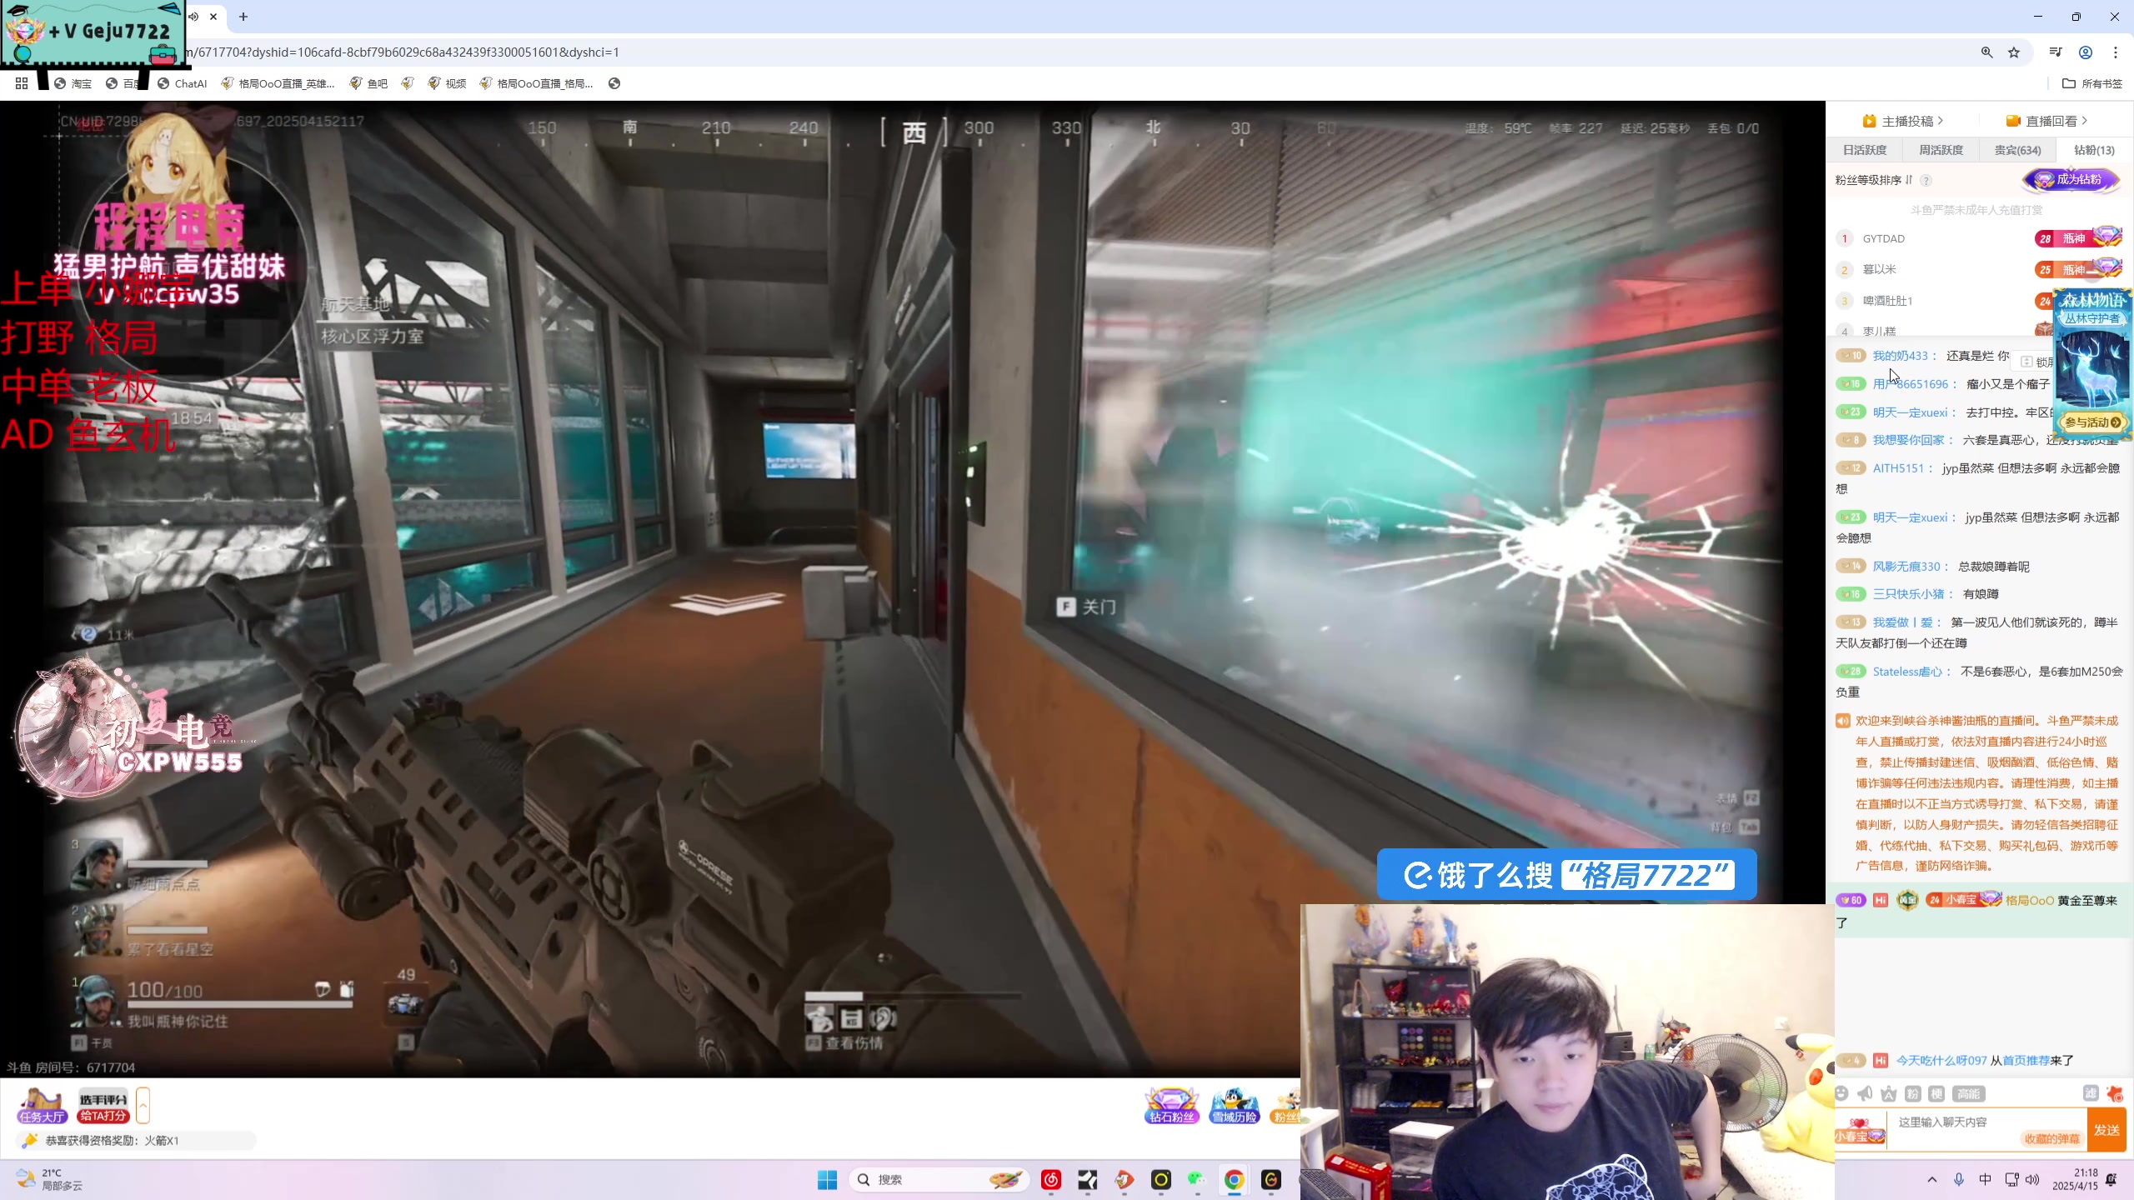Open the 视频 bookmark
Image resolution: width=2134 pixels, height=1200 pixels.
pyautogui.click(x=448, y=83)
